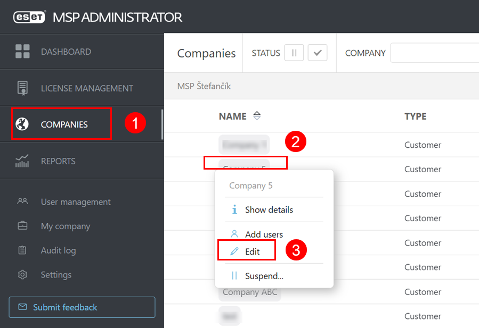This screenshot has height=328, width=479.
Task: Click the info icon beside Show details
Action: pyautogui.click(x=234, y=209)
